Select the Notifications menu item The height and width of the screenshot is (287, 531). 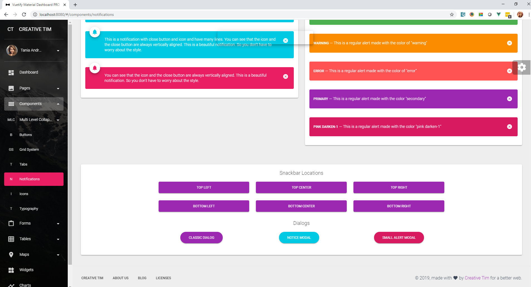coord(34,179)
